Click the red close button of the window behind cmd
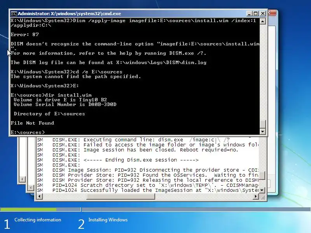311x233 pixels. pos(272,13)
